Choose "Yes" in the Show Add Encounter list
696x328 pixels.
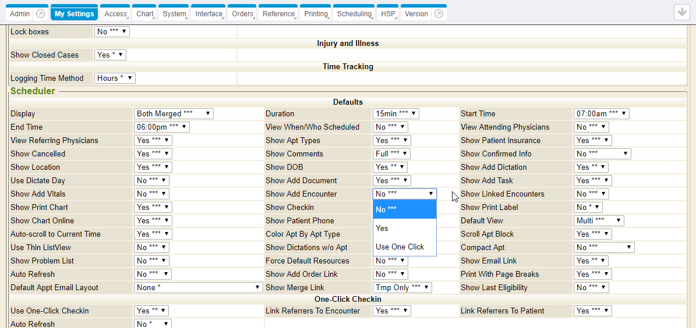point(382,228)
